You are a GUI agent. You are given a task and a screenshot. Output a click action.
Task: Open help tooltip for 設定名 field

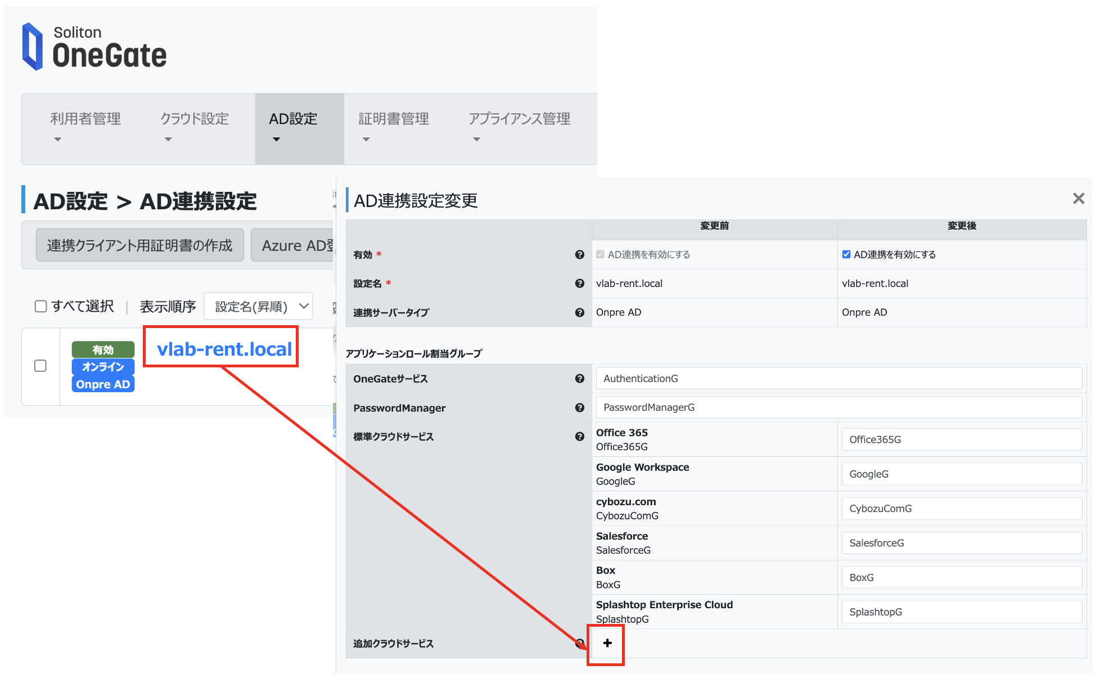580,283
